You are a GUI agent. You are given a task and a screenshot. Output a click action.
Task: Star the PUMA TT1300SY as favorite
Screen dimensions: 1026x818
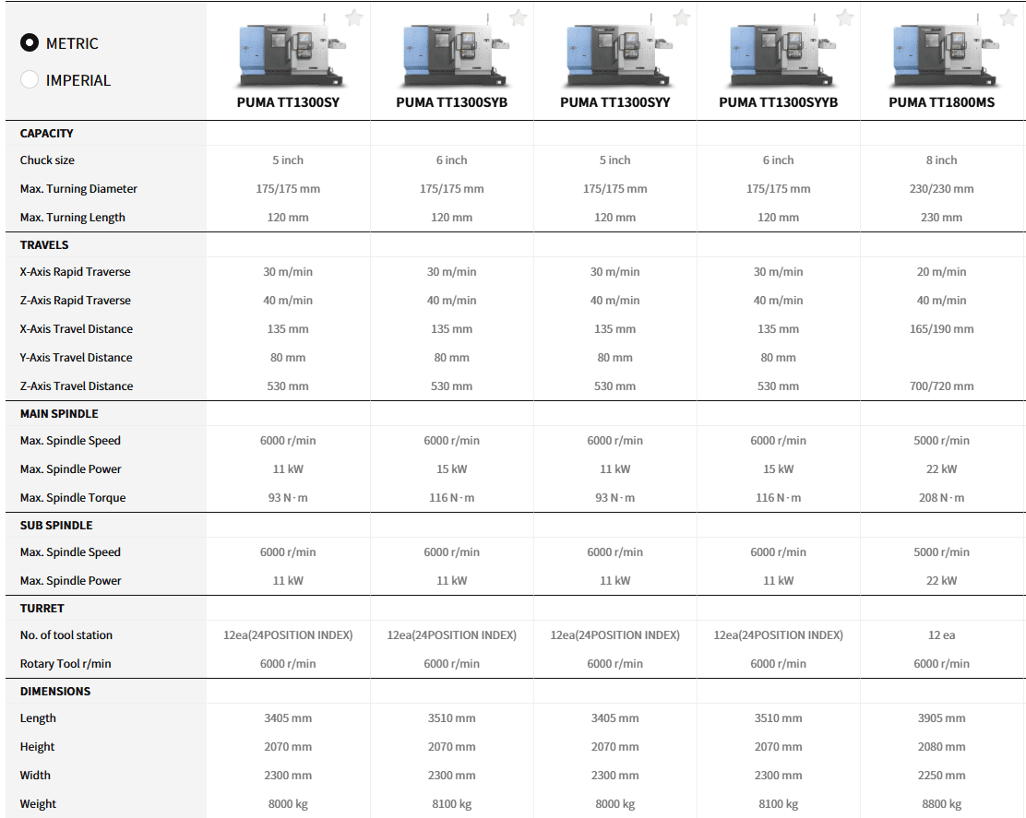[x=354, y=18]
